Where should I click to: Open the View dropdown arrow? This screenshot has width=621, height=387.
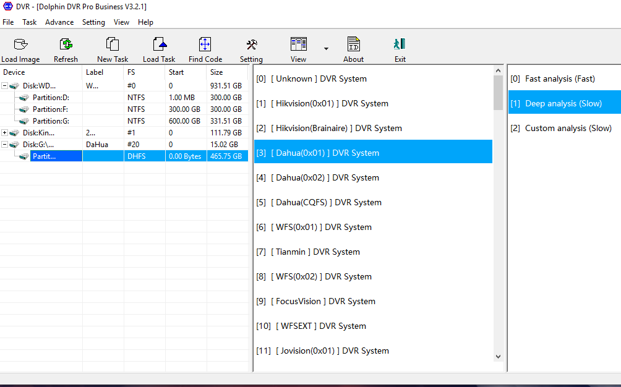(x=326, y=48)
